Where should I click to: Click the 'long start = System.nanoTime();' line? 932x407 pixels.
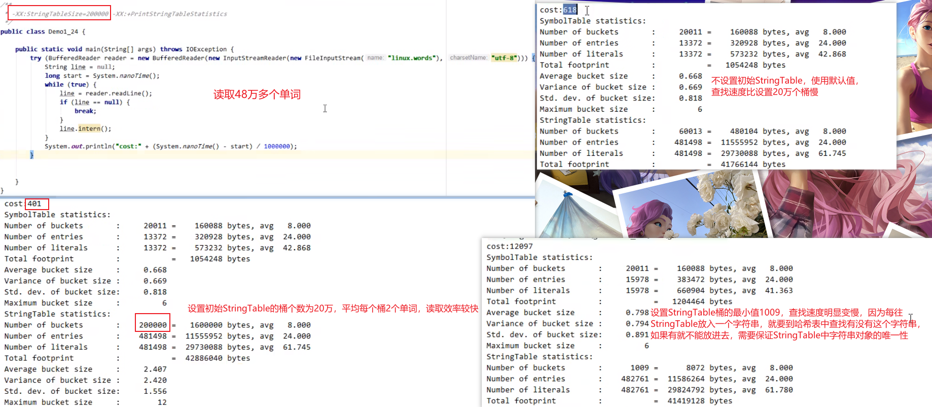pyautogui.click(x=102, y=76)
